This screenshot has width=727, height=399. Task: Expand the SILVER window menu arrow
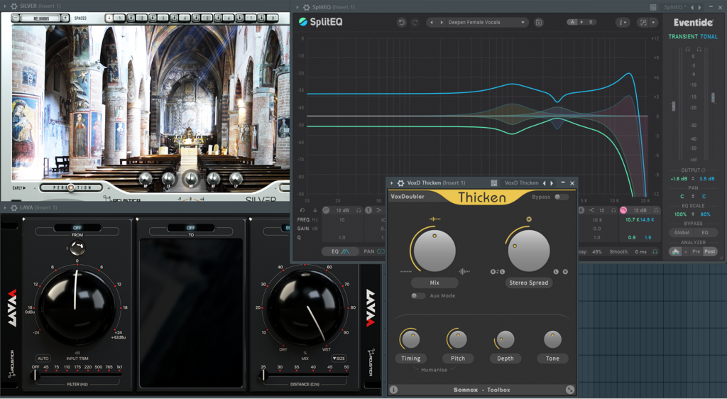click(5, 6)
